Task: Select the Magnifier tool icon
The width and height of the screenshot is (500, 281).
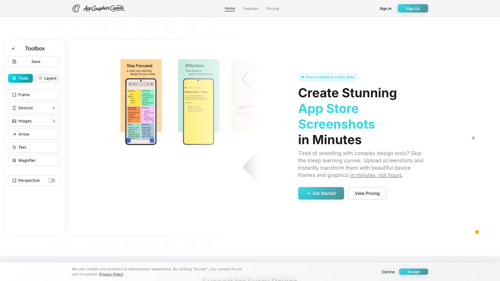Action: coord(14,161)
